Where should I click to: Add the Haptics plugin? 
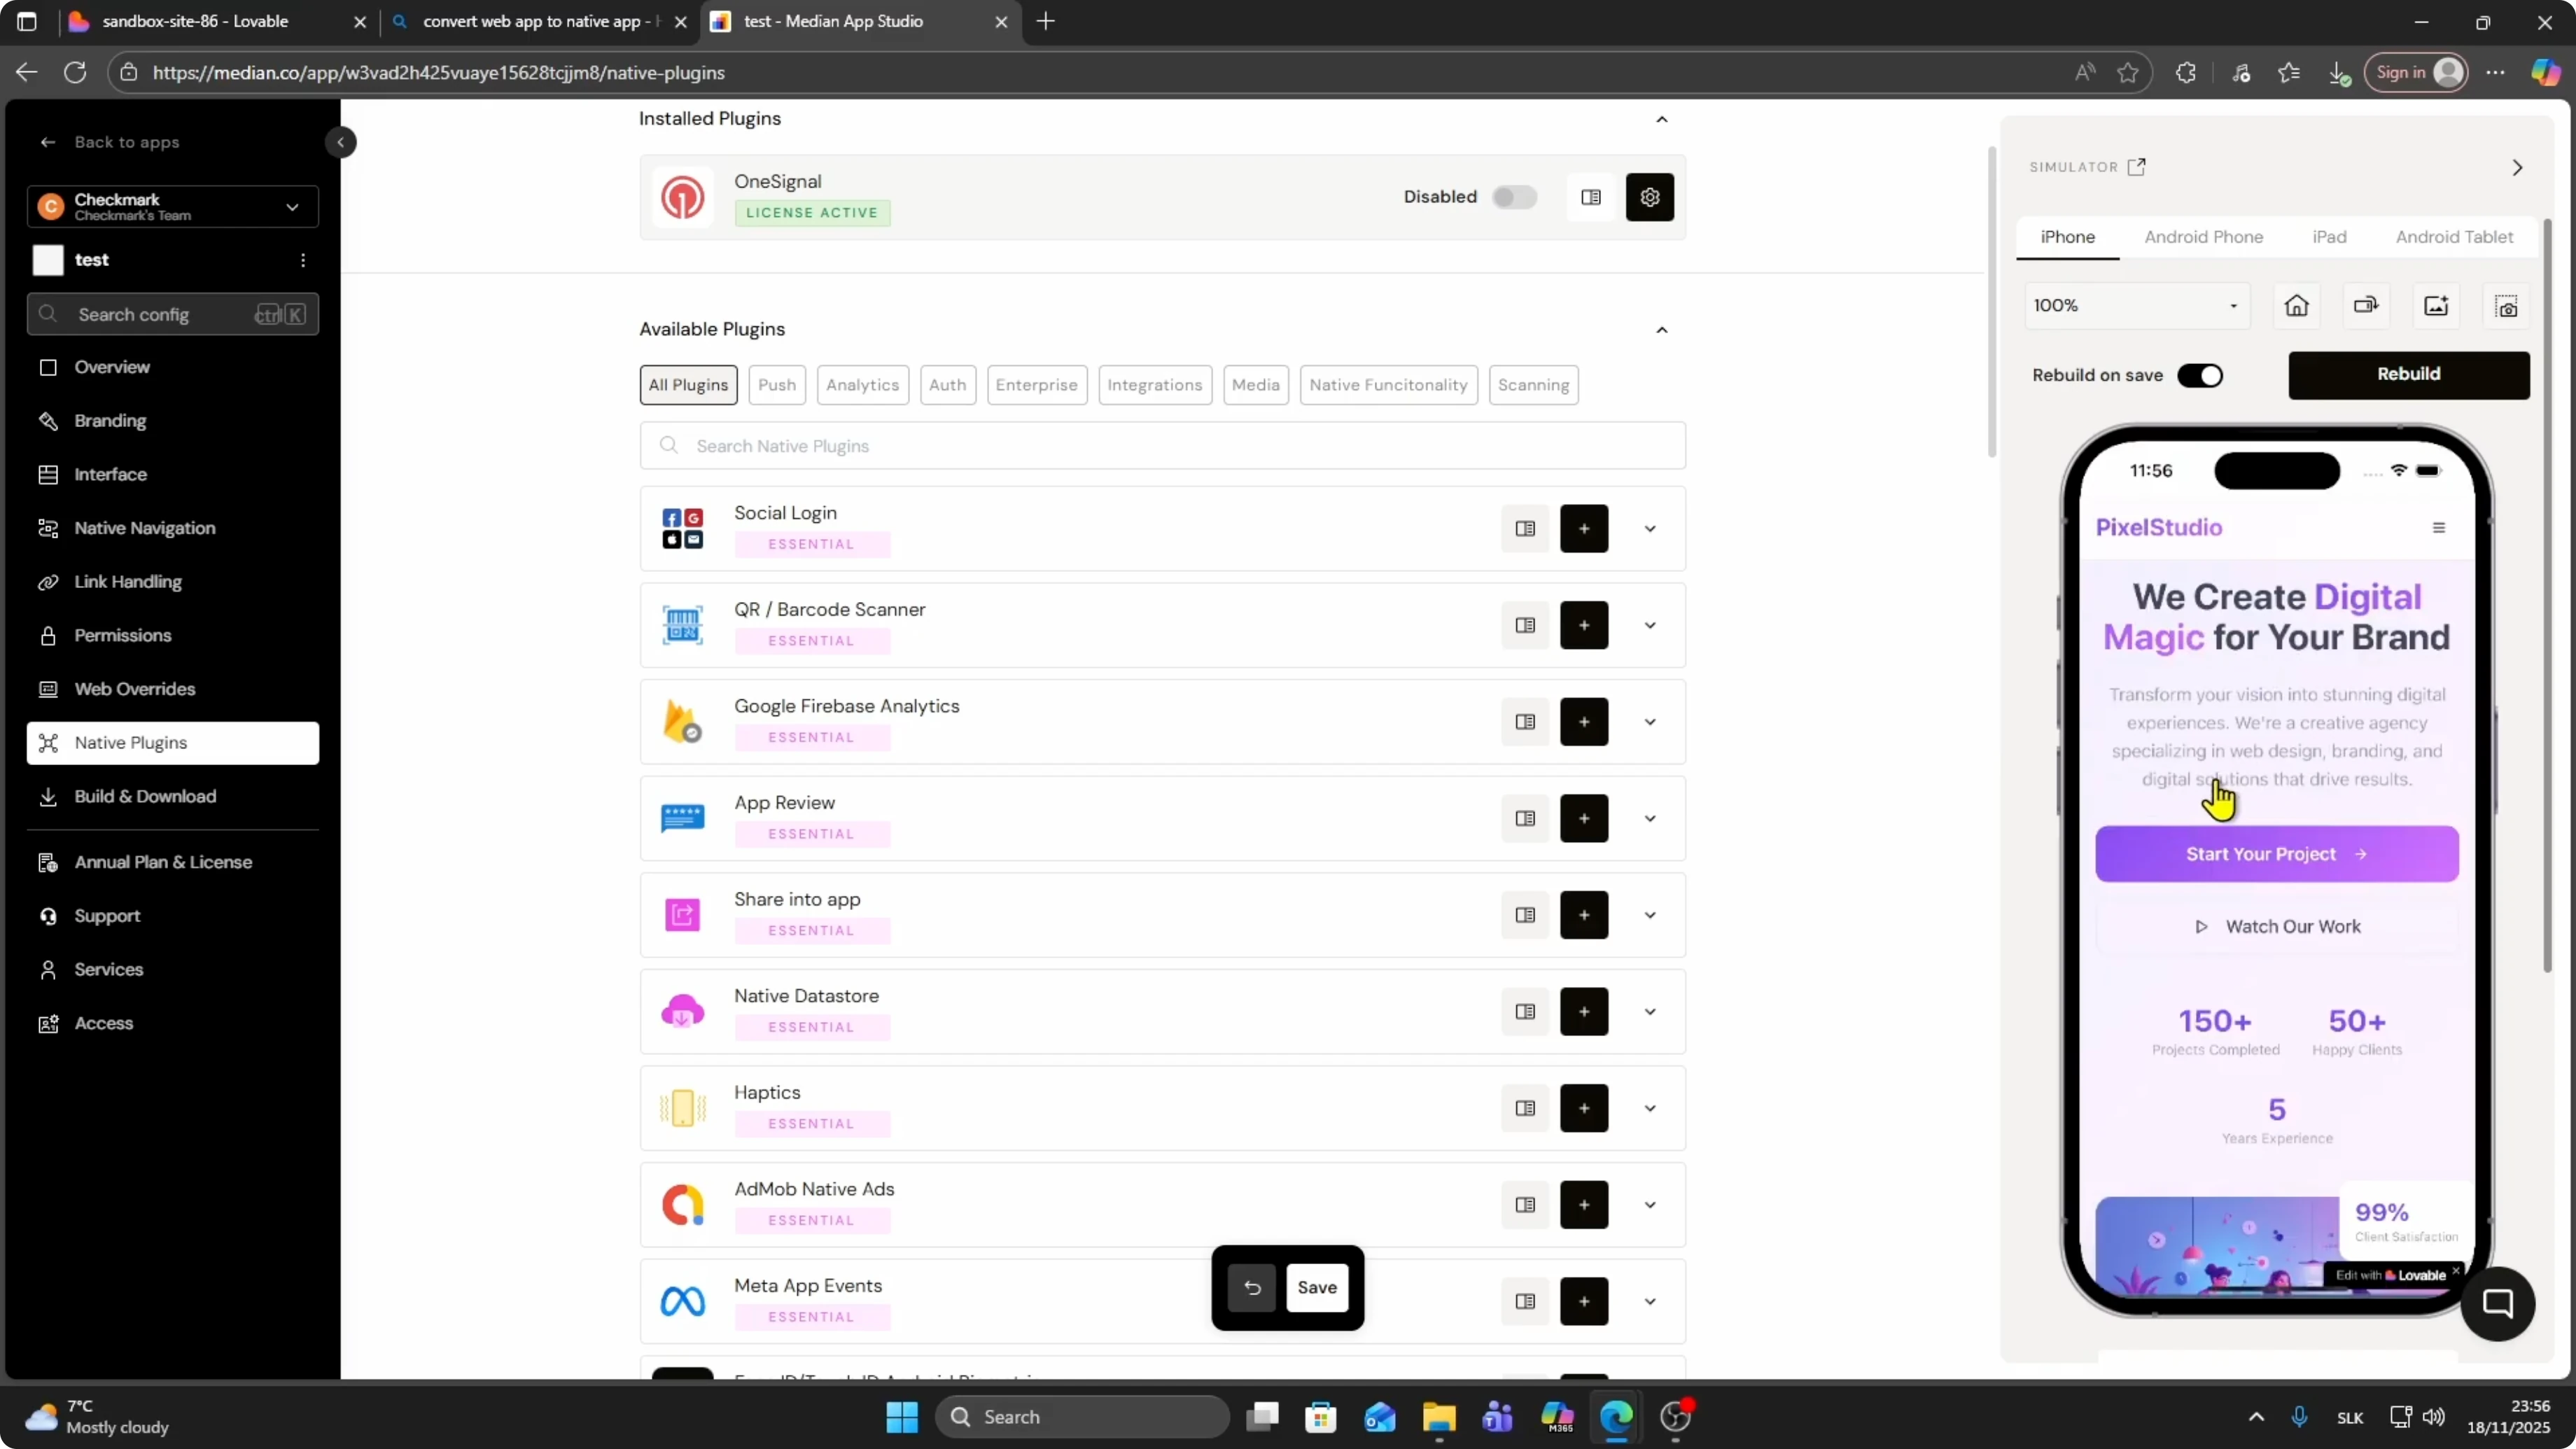(x=1584, y=1108)
